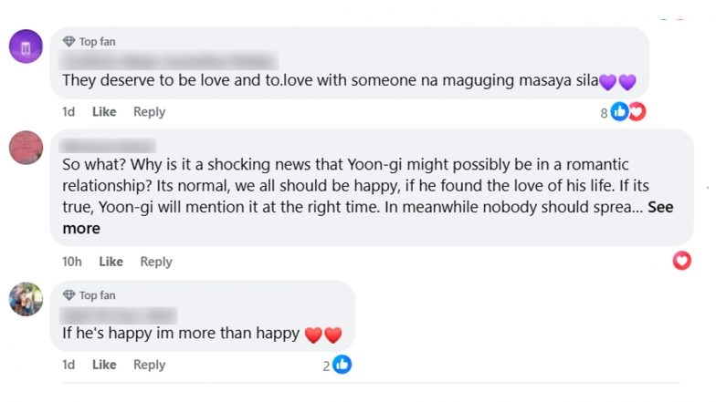Expand the truncated comment with See more
716x402 pixels.
tap(660, 207)
